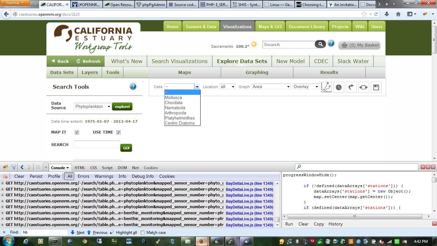Close the Find bar with X
Viewport: 437px width, 246px height.
pyautogui.click(x=4, y=232)
